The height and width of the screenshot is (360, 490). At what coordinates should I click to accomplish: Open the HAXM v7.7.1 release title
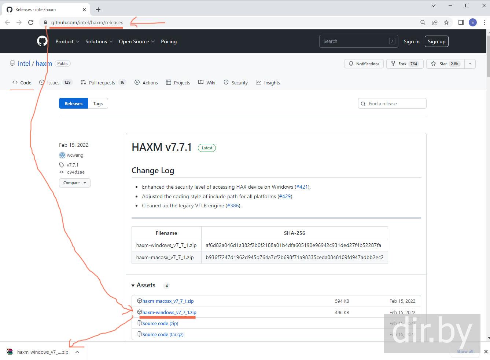coord(162,147)
